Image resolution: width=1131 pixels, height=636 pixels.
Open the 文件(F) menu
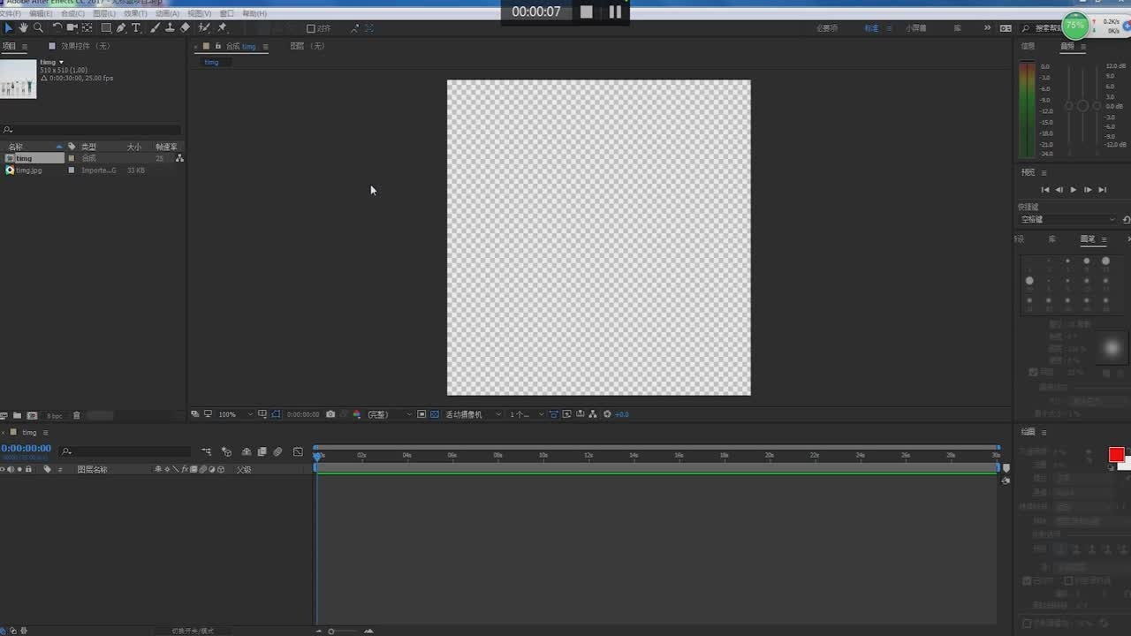click(x=9, y=13)
